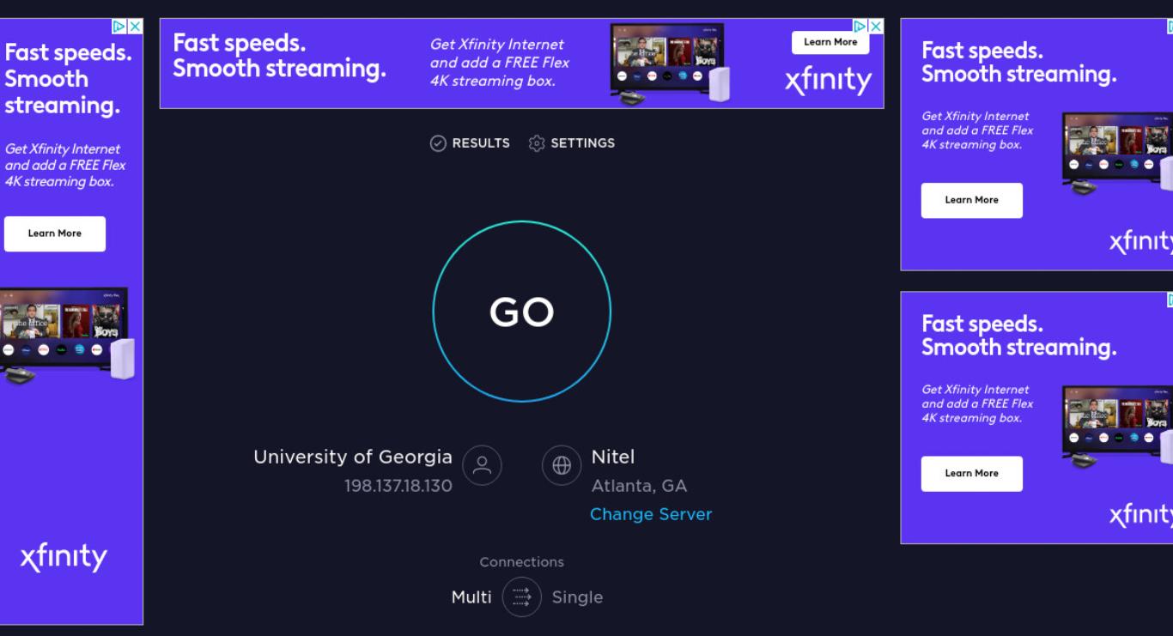The image size is (1173, 636).
Task: Click the AdChoices icon on the top banner ad
Action: [860, 27]
